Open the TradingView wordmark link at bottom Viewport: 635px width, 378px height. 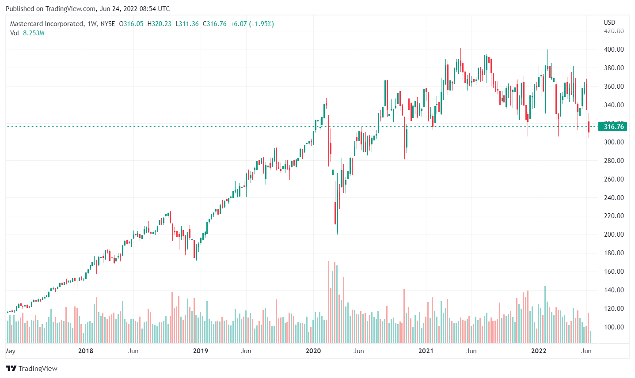click(38, 369)
